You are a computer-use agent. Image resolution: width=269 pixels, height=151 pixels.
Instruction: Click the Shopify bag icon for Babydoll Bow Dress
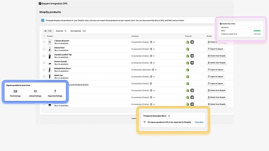187,70
